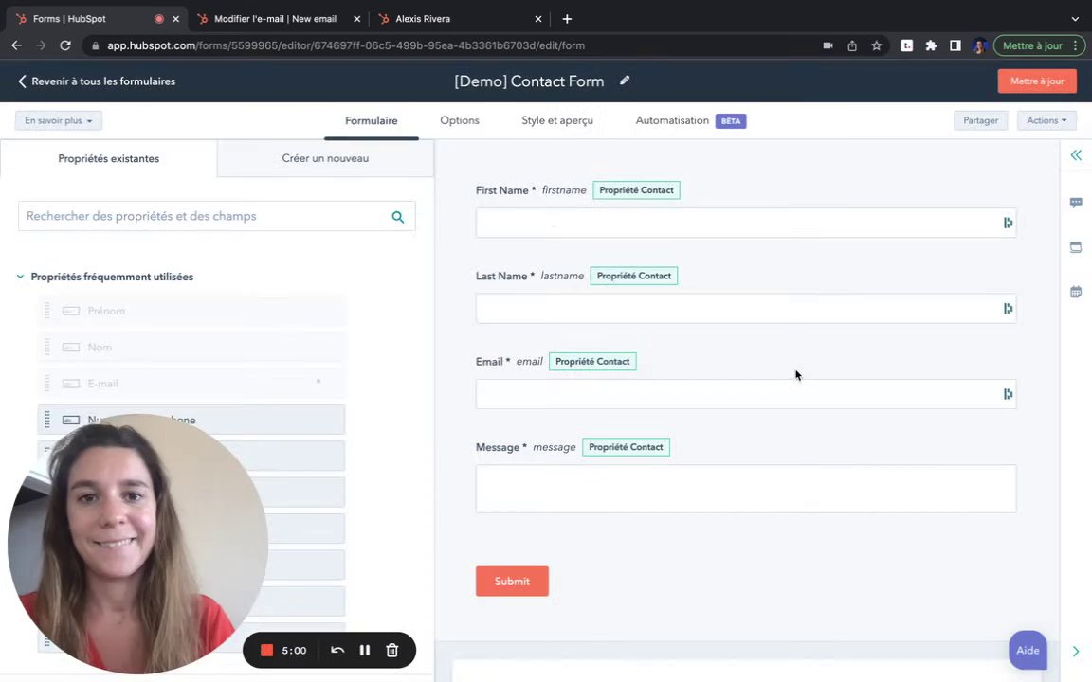This screenshot has height=682, width=1092.
Task: Click the browser back arrow
Action: (x=17, y=45)
